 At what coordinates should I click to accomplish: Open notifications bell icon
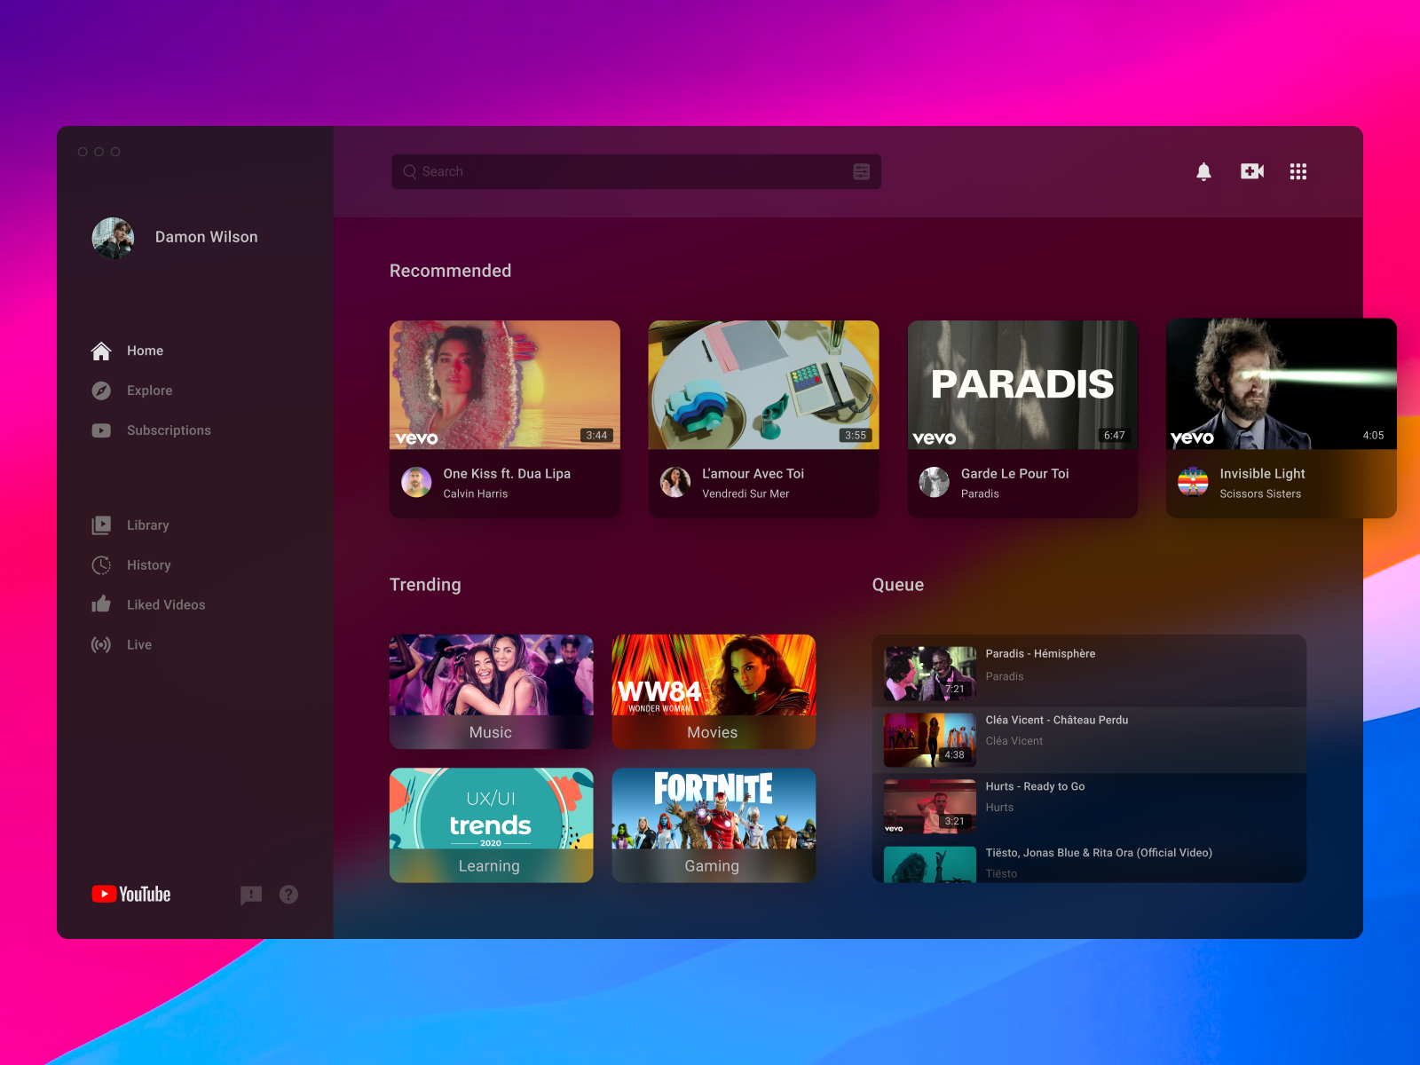pyautogui.click(x=1203, y=171)
